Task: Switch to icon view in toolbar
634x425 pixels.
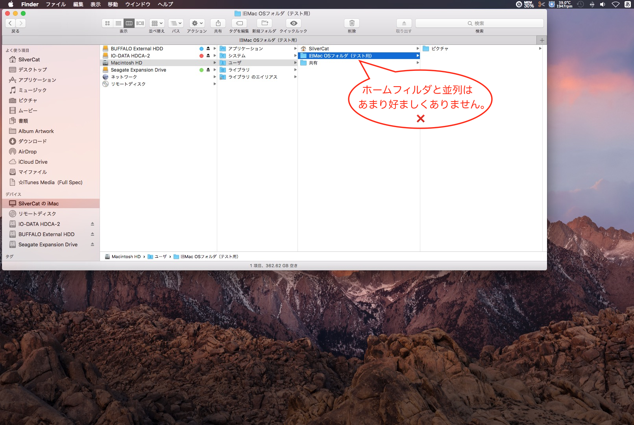Action: click(x=107, y=23)
